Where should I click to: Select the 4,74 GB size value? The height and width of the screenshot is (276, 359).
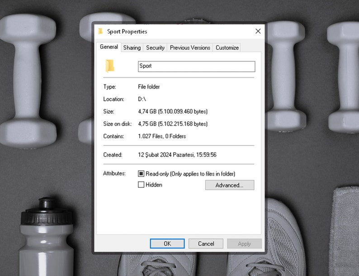point(173,112)
